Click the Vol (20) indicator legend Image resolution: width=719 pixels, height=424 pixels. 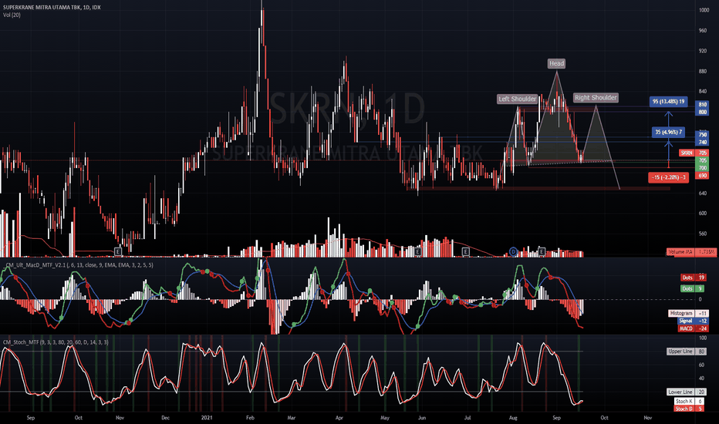pyautogui.click(x=12, y=15)
